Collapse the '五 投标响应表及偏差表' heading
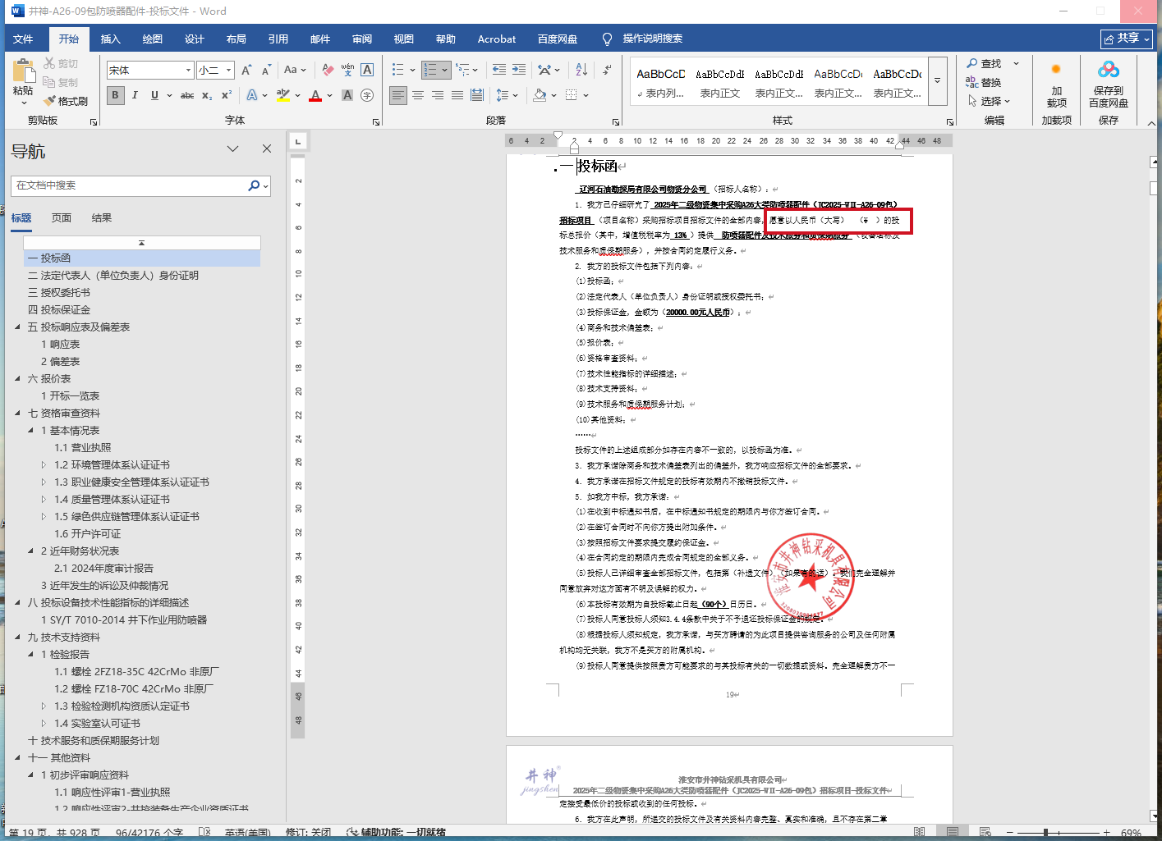Image resolution: width=1162 pixels, height=841 pixels. [18, 327]
